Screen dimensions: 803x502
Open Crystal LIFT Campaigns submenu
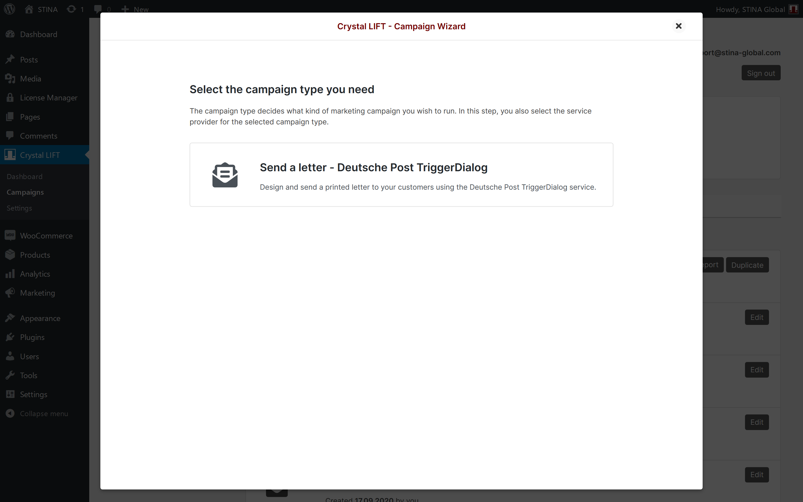click(25, 192)
